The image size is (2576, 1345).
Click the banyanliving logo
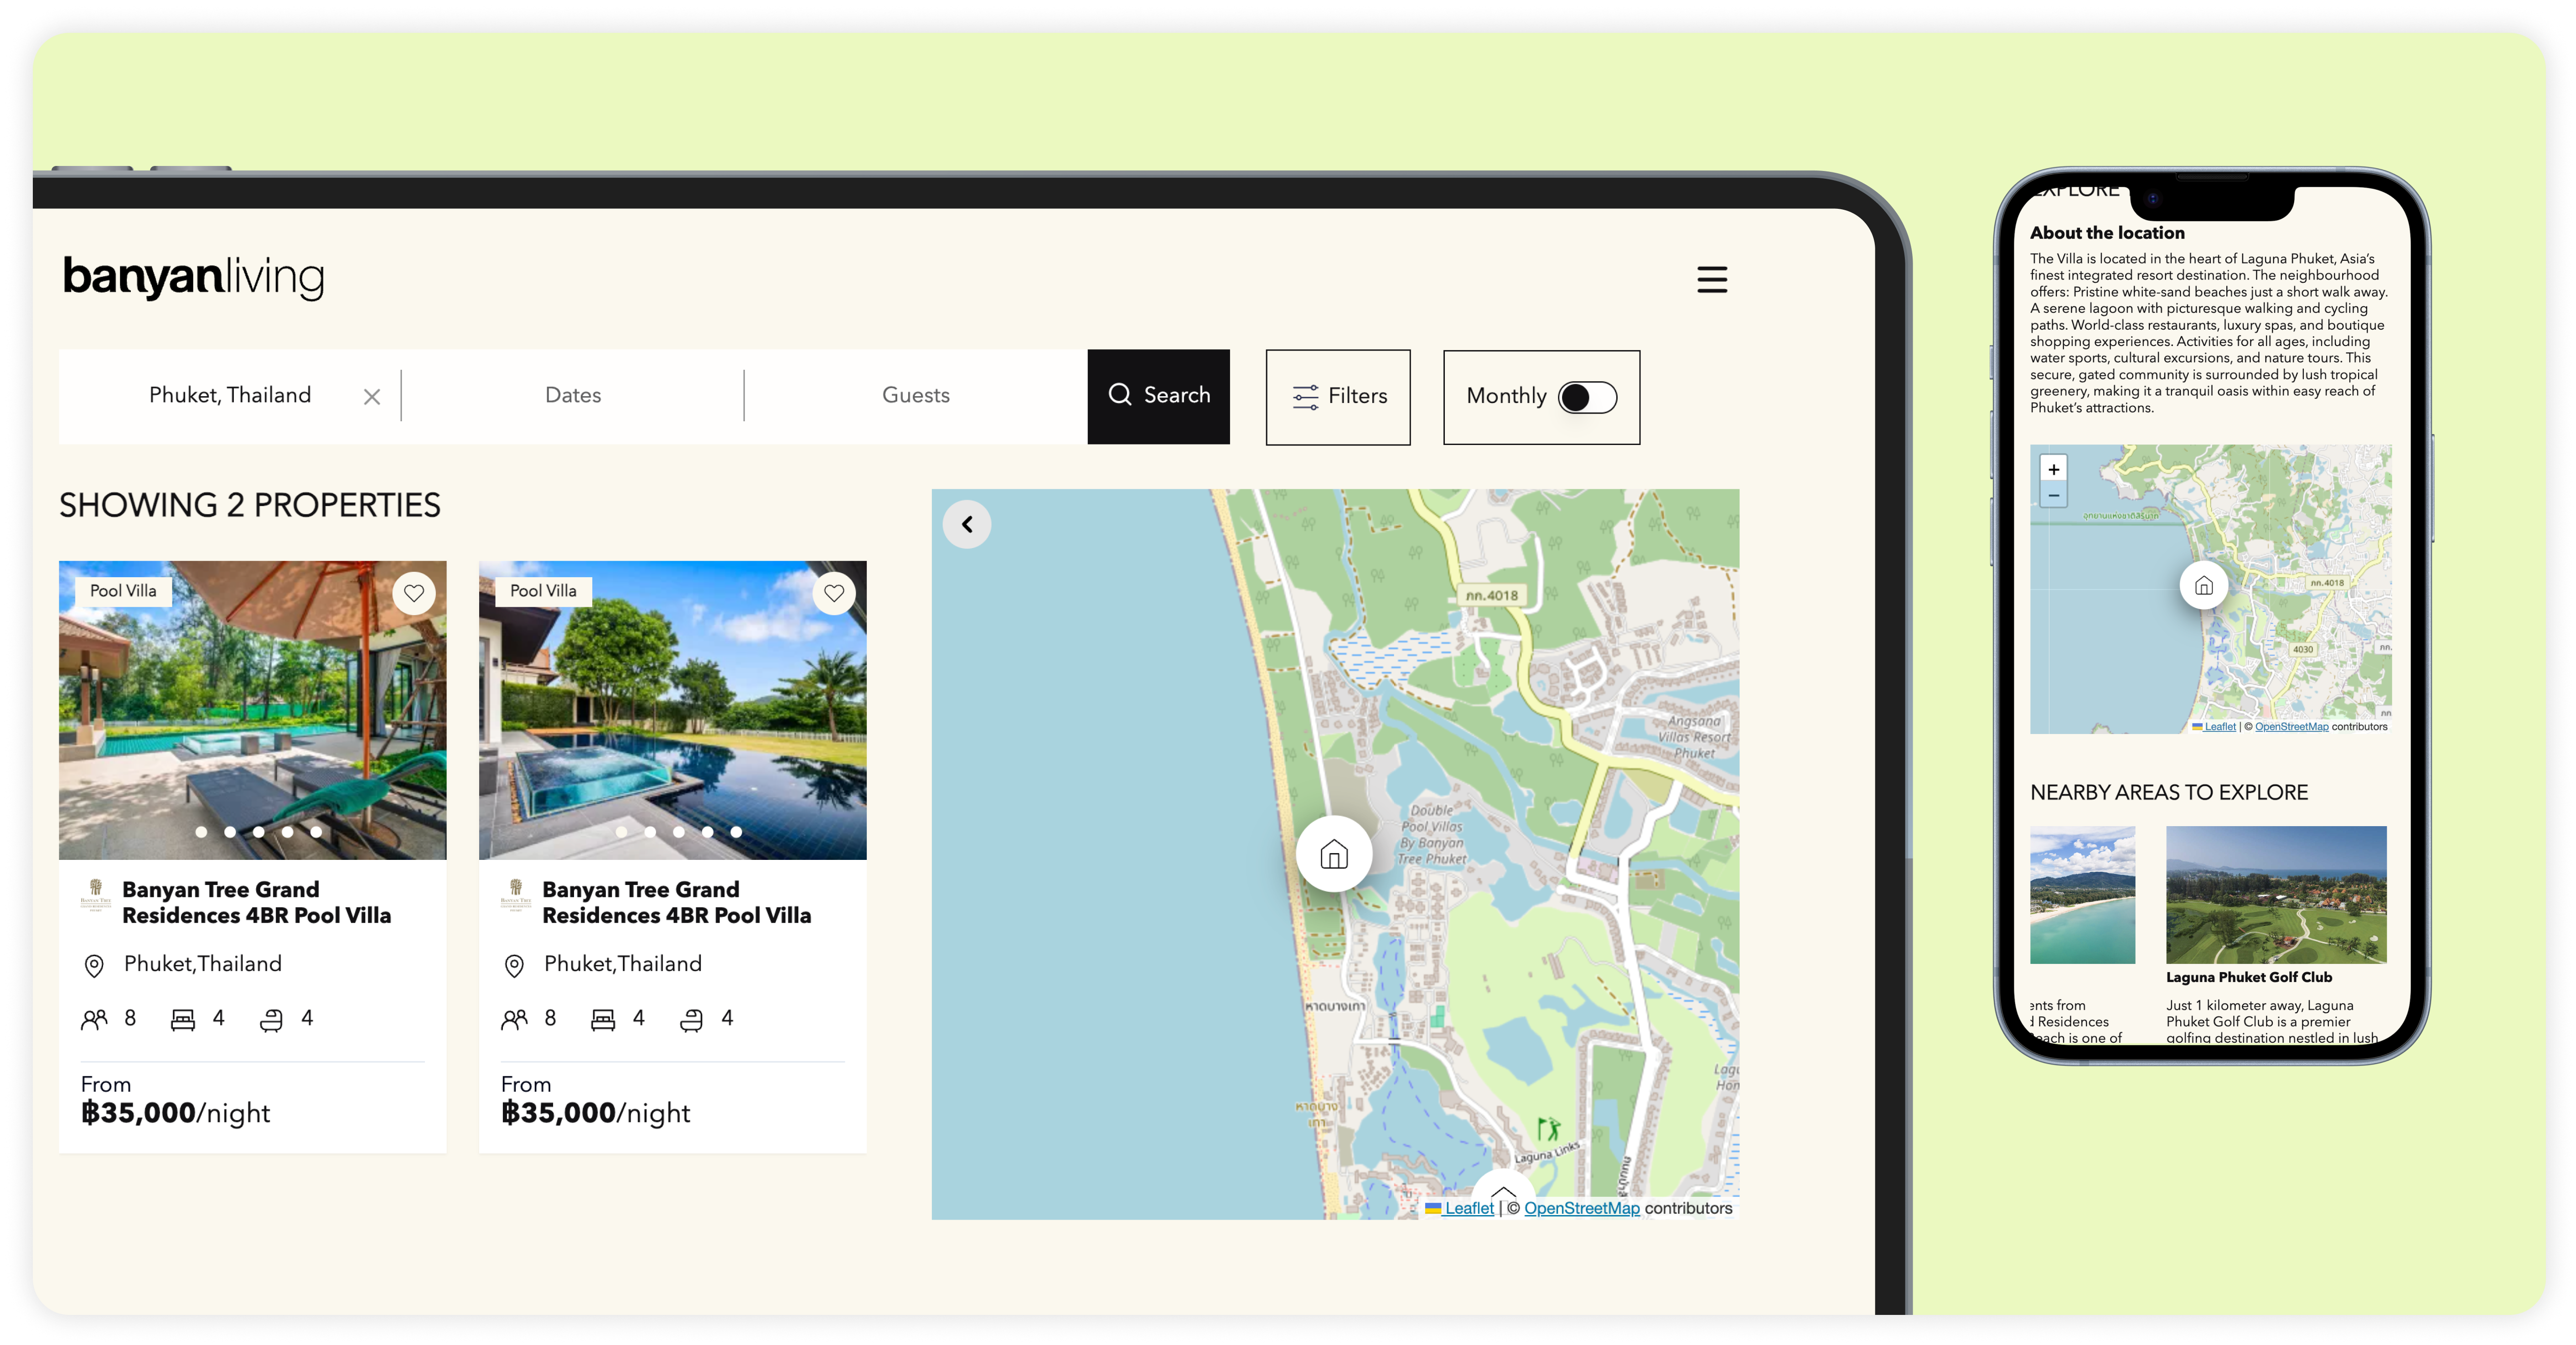click(192, 279)
